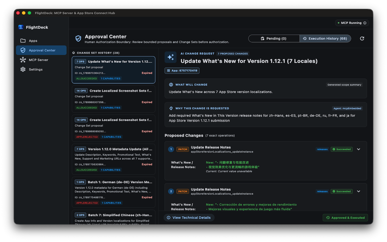Viewport: 387px width, 242px height.
Task: Click 1 CAPABILITIES tag on Version 1.12.0 Metadata
Action: (x=111, y=170)
